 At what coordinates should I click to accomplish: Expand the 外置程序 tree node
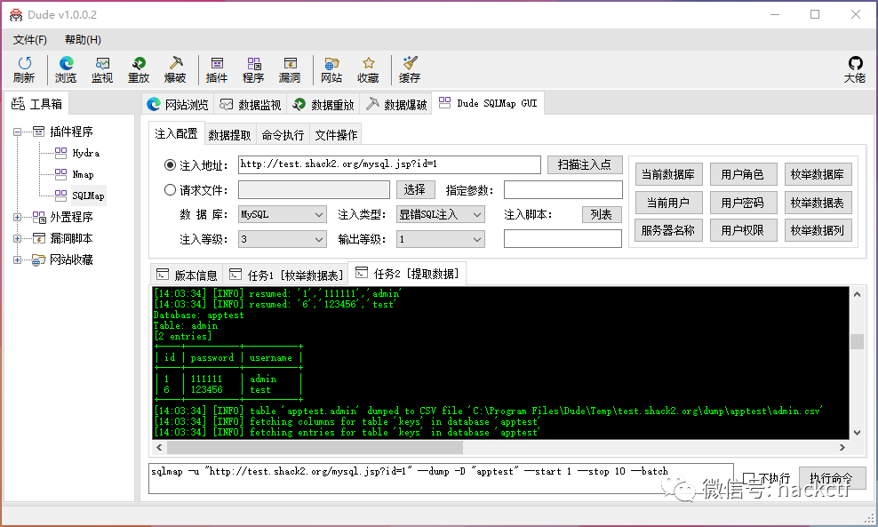point(18,217)
